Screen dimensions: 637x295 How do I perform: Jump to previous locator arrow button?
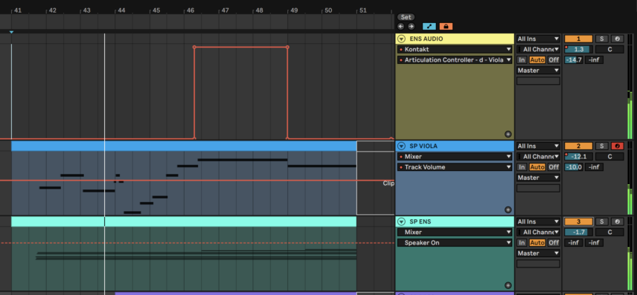click(x=401, y=26)
